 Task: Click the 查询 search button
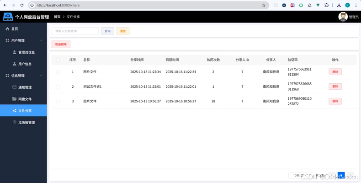pos(107,31)
